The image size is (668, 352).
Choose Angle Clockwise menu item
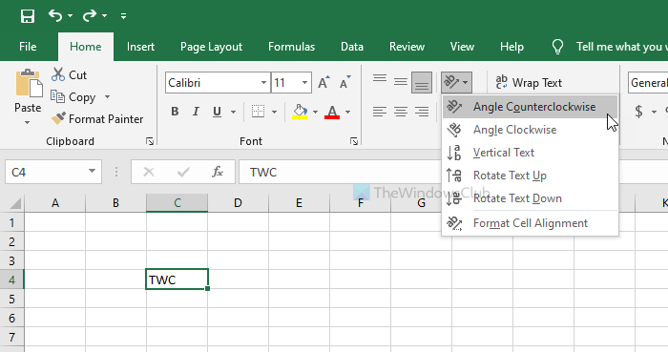pyautogui.click(x=530, y=130)
